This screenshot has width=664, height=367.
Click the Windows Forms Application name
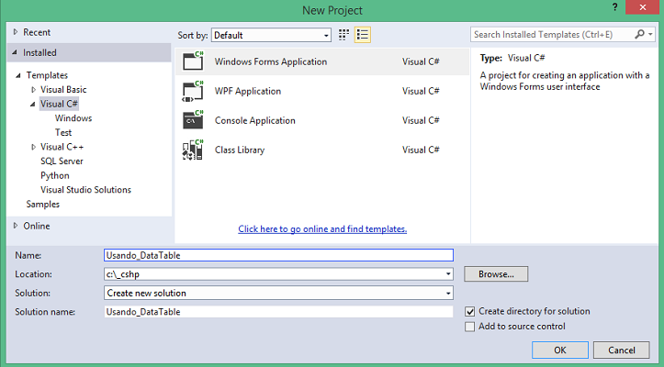(271, 61)
